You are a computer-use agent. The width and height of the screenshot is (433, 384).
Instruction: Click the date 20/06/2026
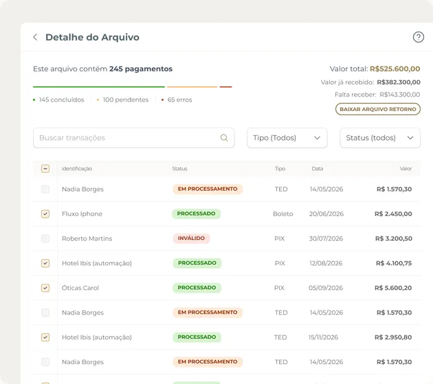(x=326, y=214)
